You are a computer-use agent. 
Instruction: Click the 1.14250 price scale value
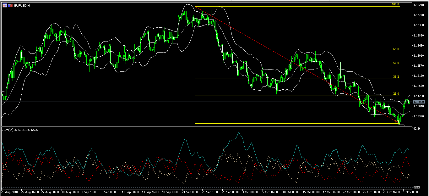(x=419, y=96)
